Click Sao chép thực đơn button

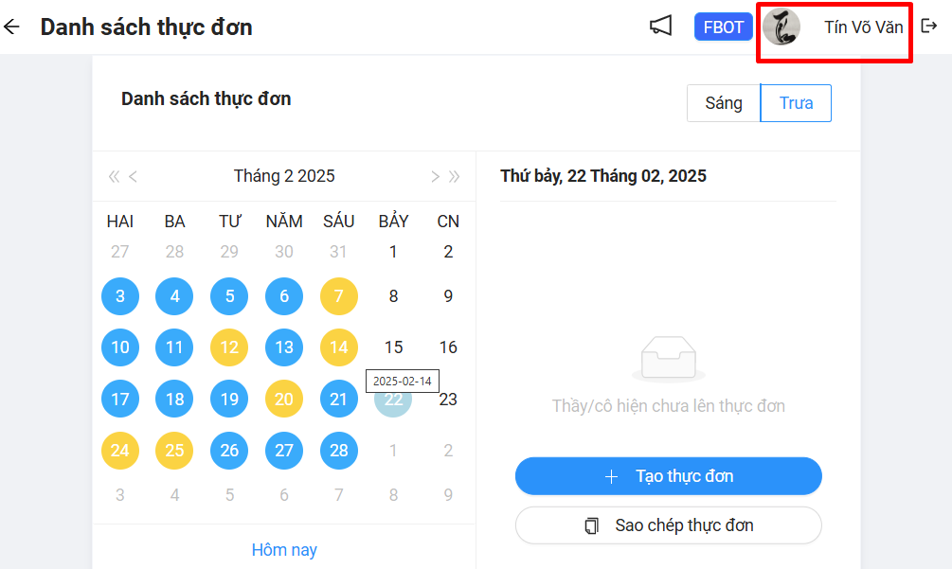(669, 525)
